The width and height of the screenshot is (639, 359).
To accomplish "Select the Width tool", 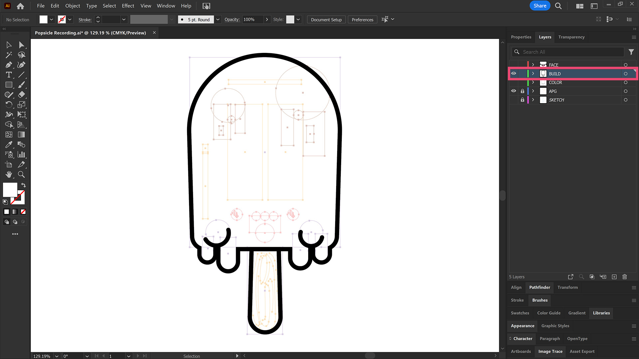I will (x=9, y=115).
